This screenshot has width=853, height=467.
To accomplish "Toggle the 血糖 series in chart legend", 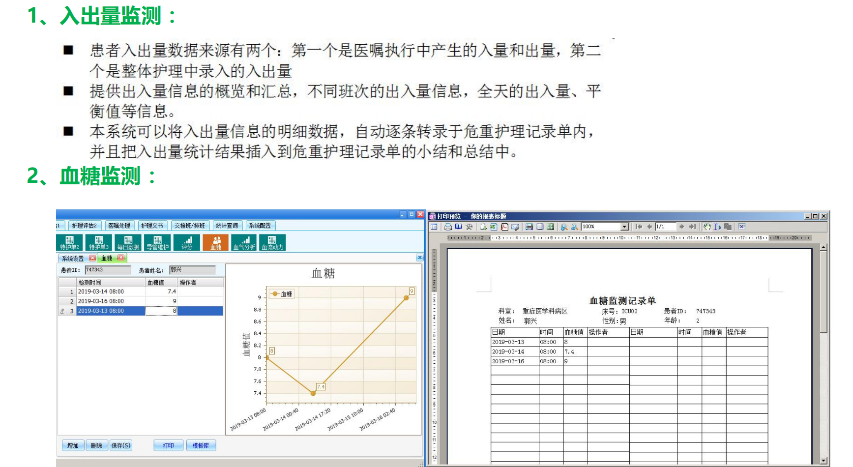I will pyautogui.click(x=282, y=294).
